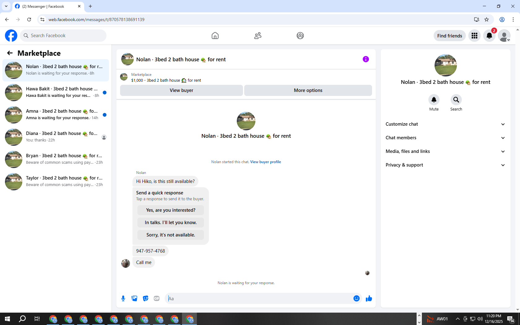Expand Media, files and links section
Viewport: 520px width, 325px height.
445,151
